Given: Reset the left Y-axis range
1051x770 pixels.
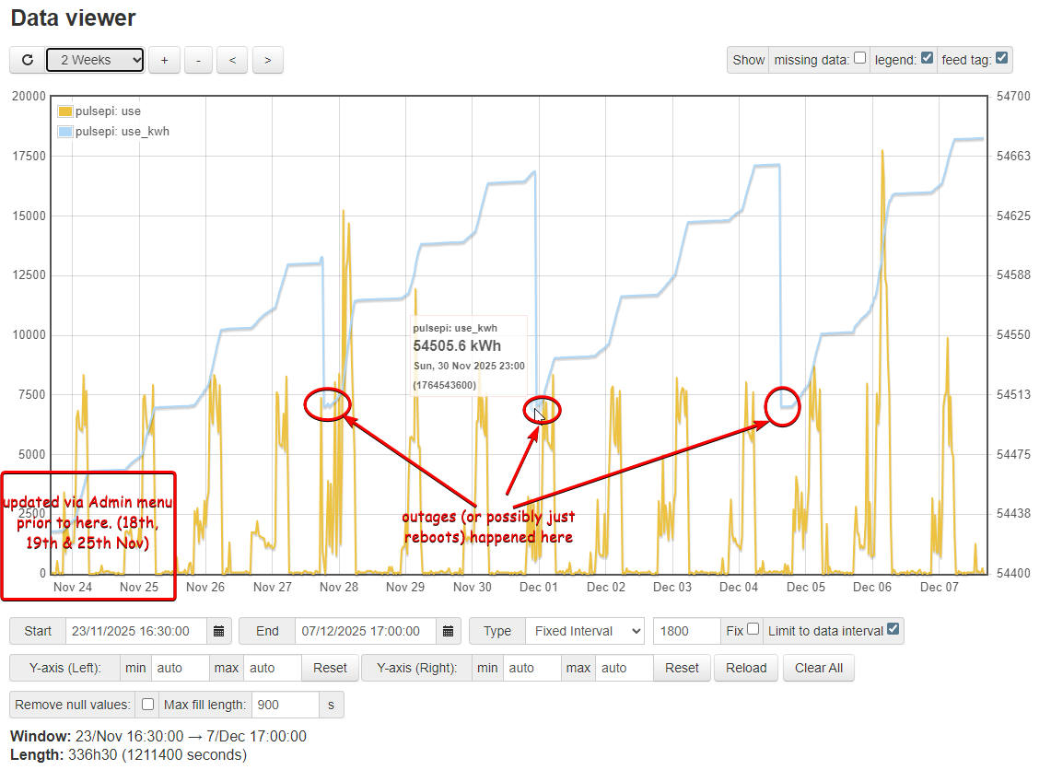Looking at the screenshot, I should 330,668.
